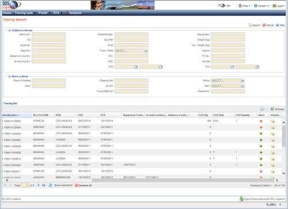Focus the Checkpoint input field

tap(228, 91)
